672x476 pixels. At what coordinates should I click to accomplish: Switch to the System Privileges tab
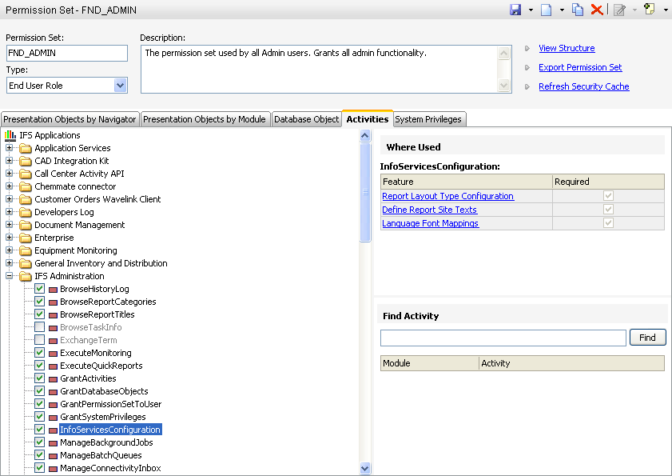tap(428, 119)
